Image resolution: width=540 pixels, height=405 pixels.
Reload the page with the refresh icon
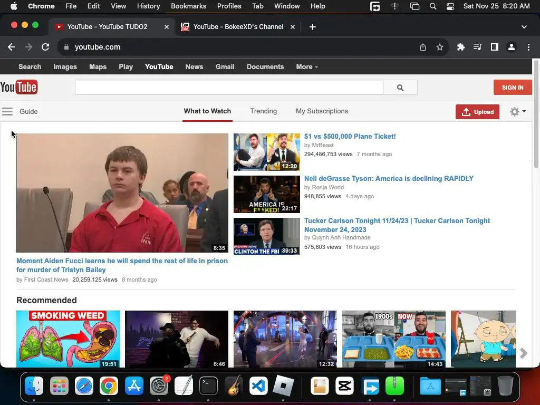45,47
